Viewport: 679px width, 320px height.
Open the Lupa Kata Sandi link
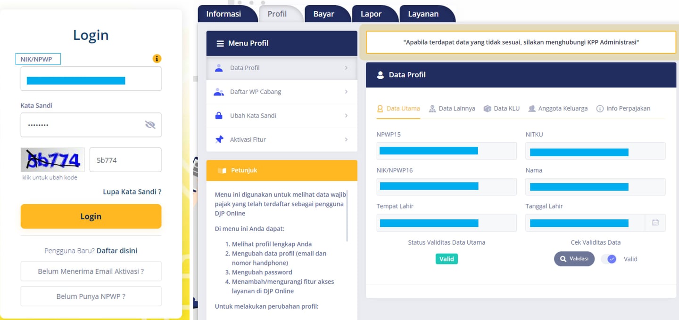(132, 192)
